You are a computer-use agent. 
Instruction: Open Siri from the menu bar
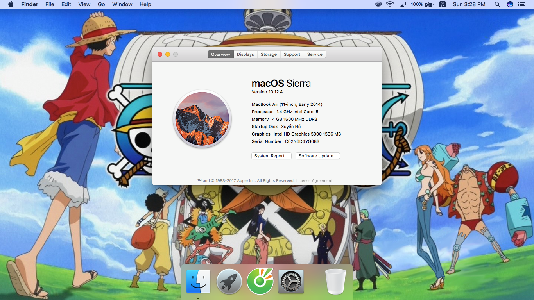tap(510, 4)
